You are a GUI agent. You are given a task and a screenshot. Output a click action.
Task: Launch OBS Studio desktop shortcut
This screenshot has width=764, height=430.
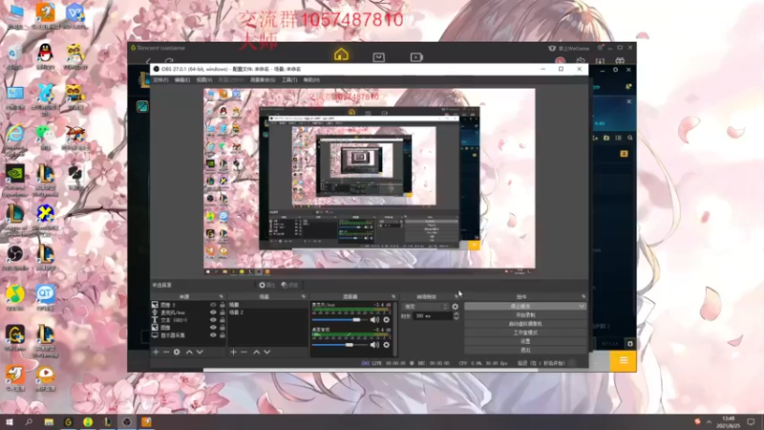15,257
